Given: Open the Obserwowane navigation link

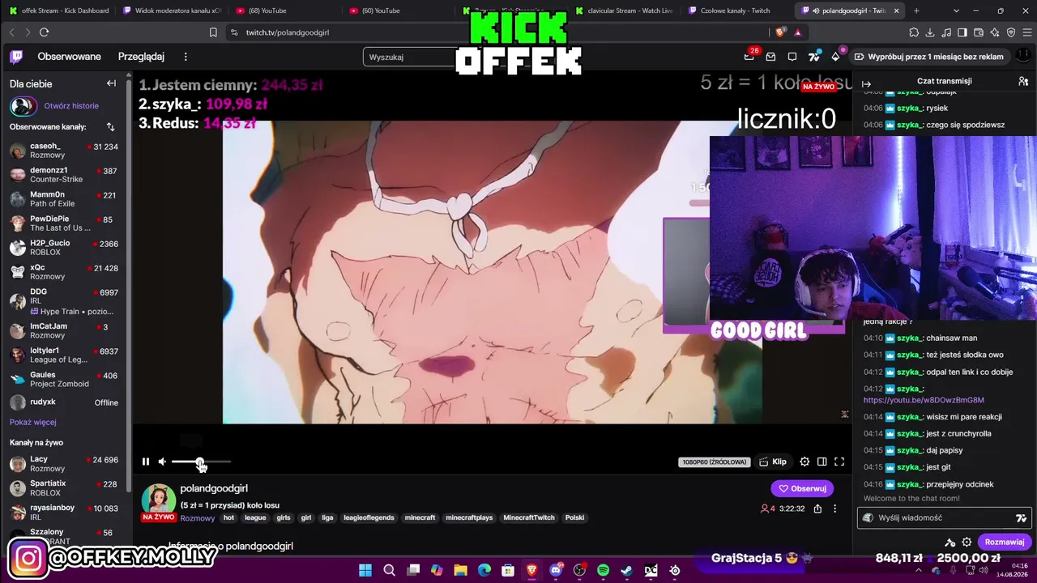Looking at the screenshot, I should pos(70,57).
